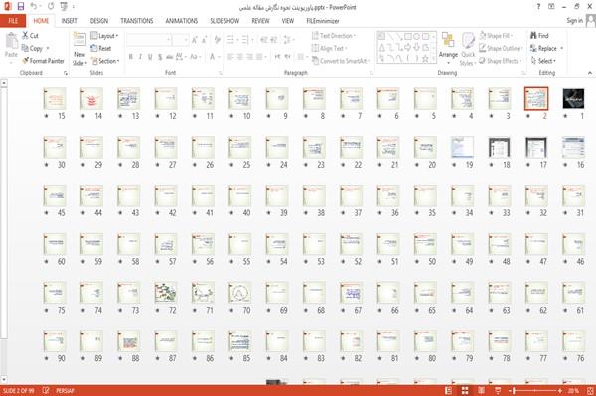Image resolution: width=596 pixels, height=396 pixels.
Task: Click the Cut scissors icon
Action: click(26, 36)
